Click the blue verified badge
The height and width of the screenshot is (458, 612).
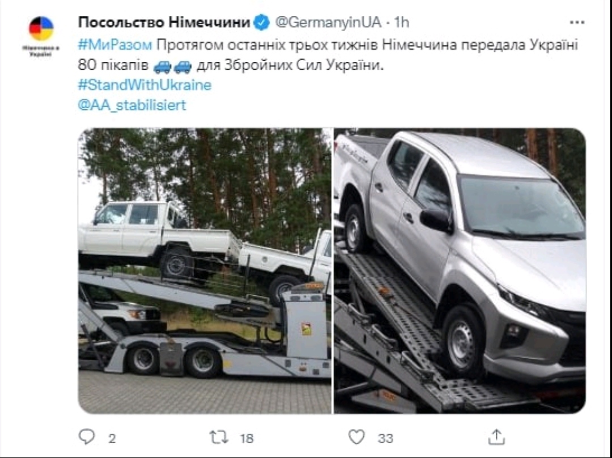click(261, 23)
